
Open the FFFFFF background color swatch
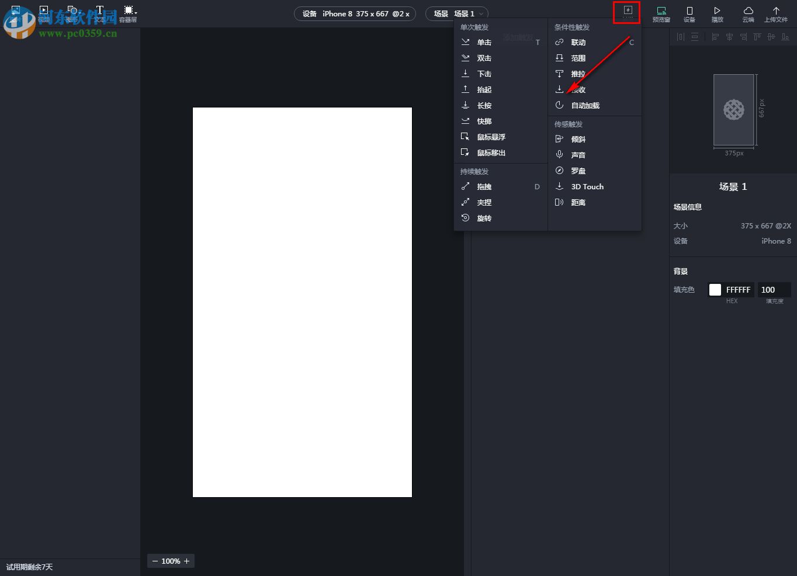(x=715, y=289)
